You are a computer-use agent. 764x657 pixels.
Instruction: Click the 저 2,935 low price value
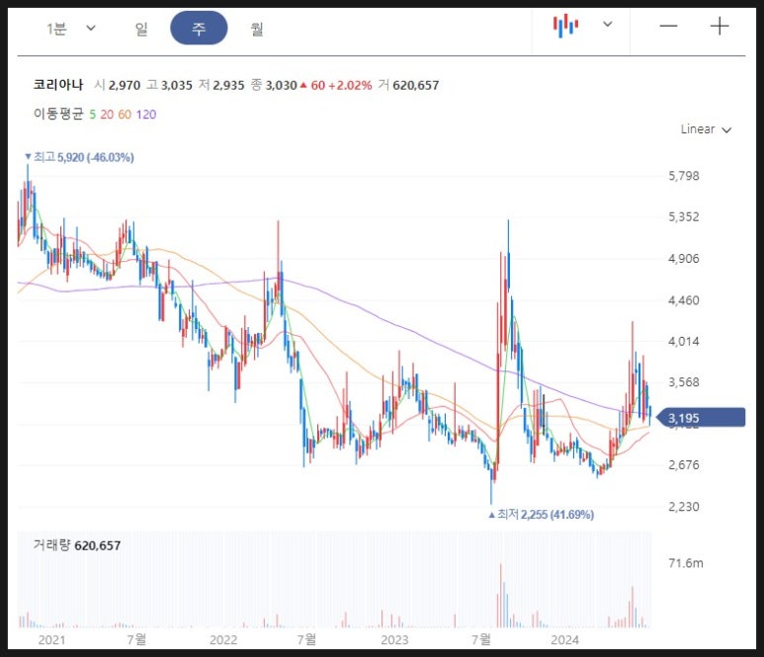tap(221, 85)
